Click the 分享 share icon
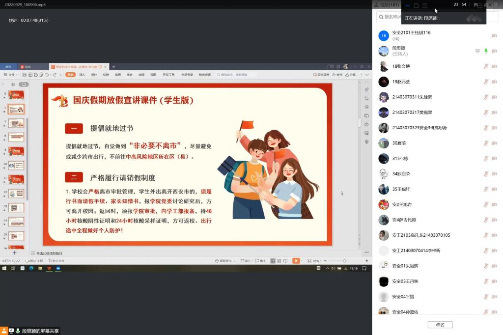 pos(350,75)
